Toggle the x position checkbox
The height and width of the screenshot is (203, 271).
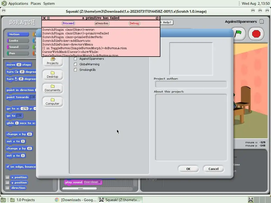tap(7, 177)
